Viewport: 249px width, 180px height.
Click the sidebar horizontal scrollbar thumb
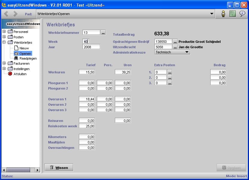tap(18, 170)
